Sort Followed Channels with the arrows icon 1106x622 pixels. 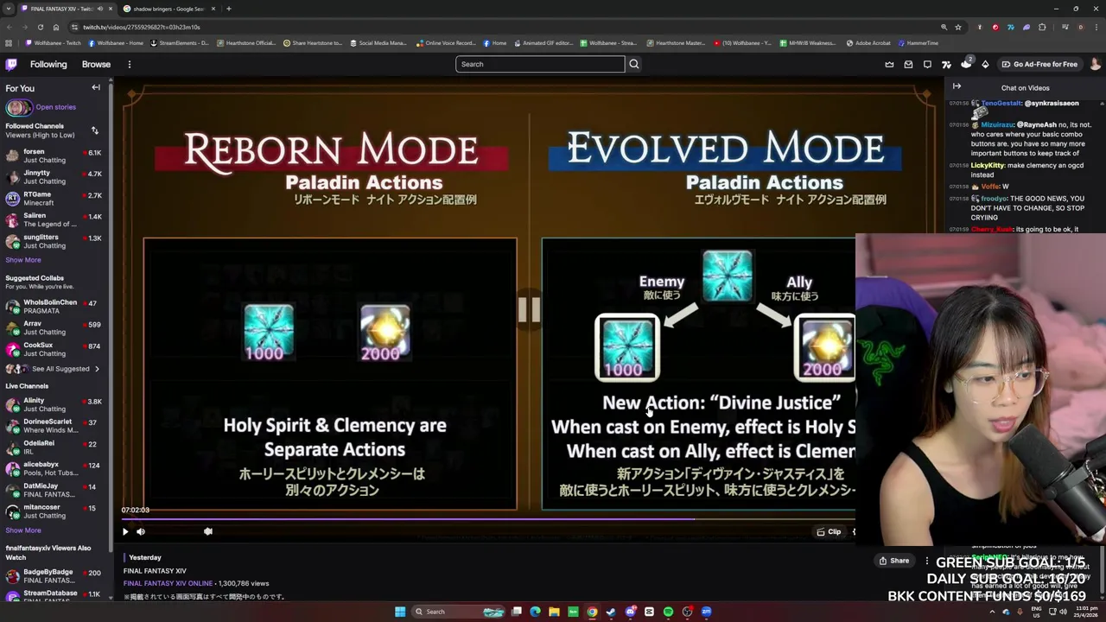pyautogui.click(x=94, y=130)
